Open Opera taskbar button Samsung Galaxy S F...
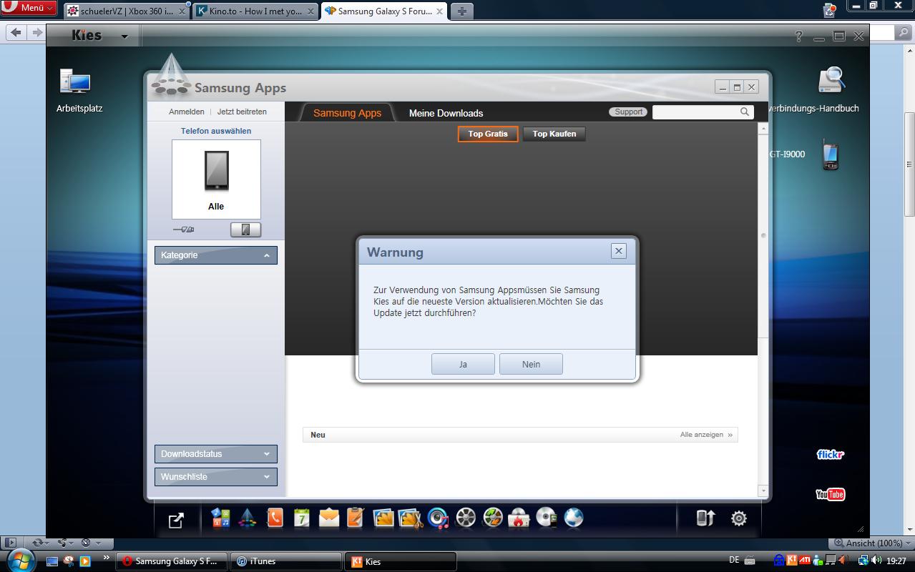 pyautogui.click(x=172, y=561)
